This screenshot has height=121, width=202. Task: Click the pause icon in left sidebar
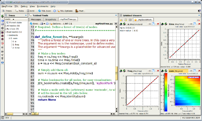(2, 47)
